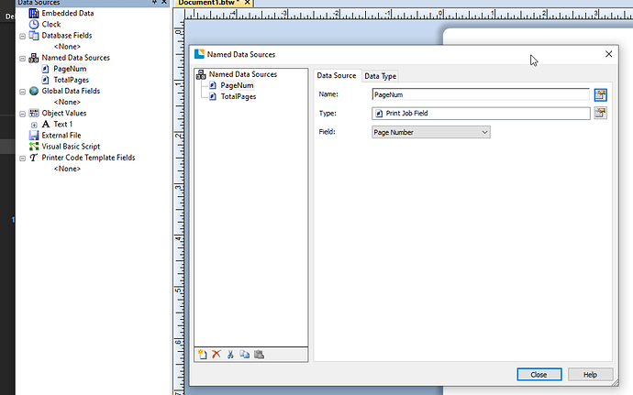The image size is (633, 395).
Task: Click the Close button in the dialog
Action: coord(539,375)
